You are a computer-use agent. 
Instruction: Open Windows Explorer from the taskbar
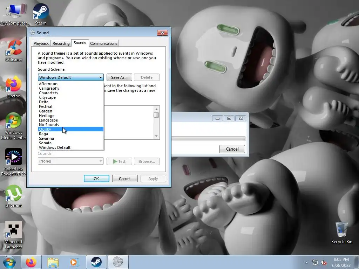click(53, 262)
